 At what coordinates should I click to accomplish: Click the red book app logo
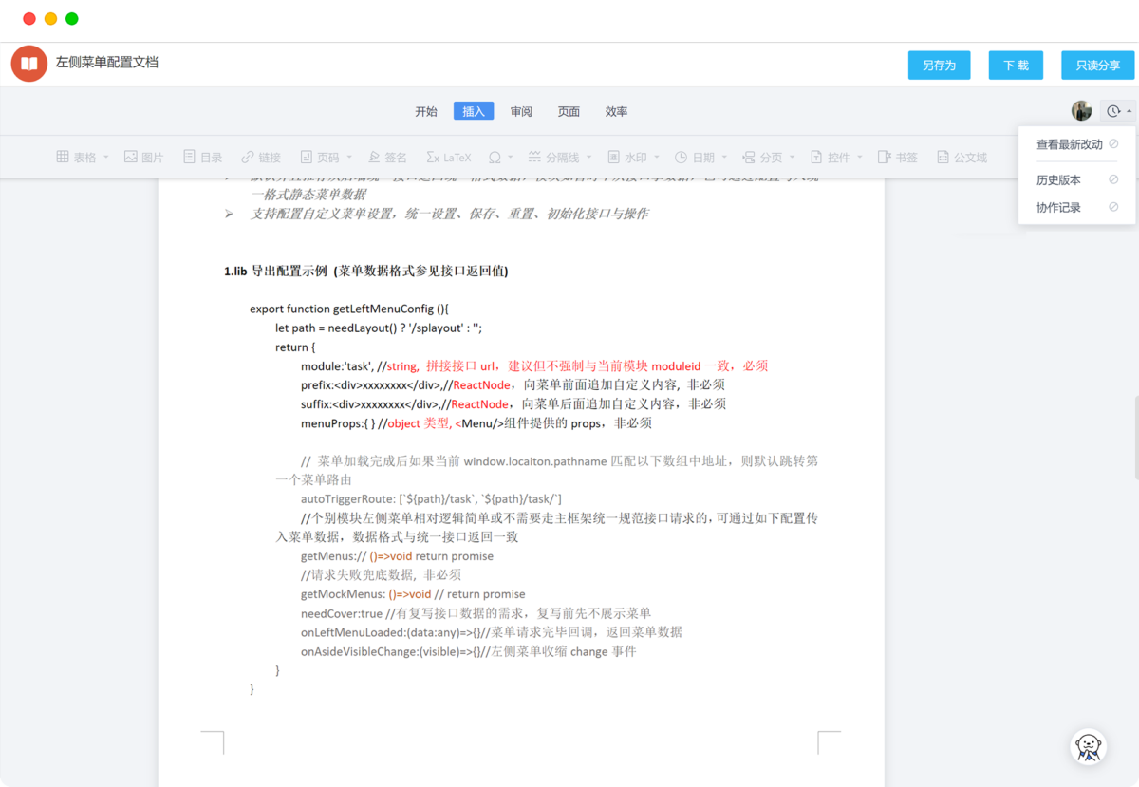pyautogui.click(x=29, y=64)
